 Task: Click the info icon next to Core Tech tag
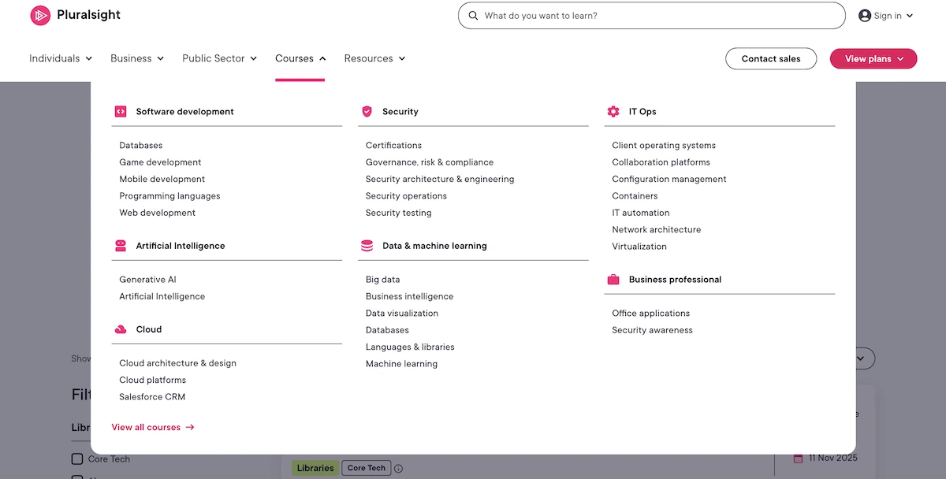click(x=398, y=467)
